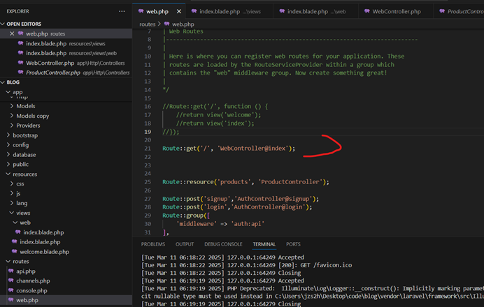Click PHP icon of welcome.blade.php file
This screenshot has height=307, width=484.
(15, 252)
